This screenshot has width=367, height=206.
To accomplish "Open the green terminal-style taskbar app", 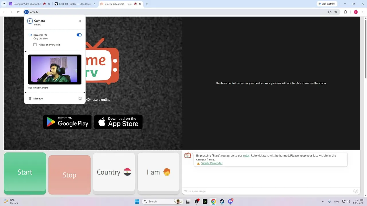I will [205, 201].
